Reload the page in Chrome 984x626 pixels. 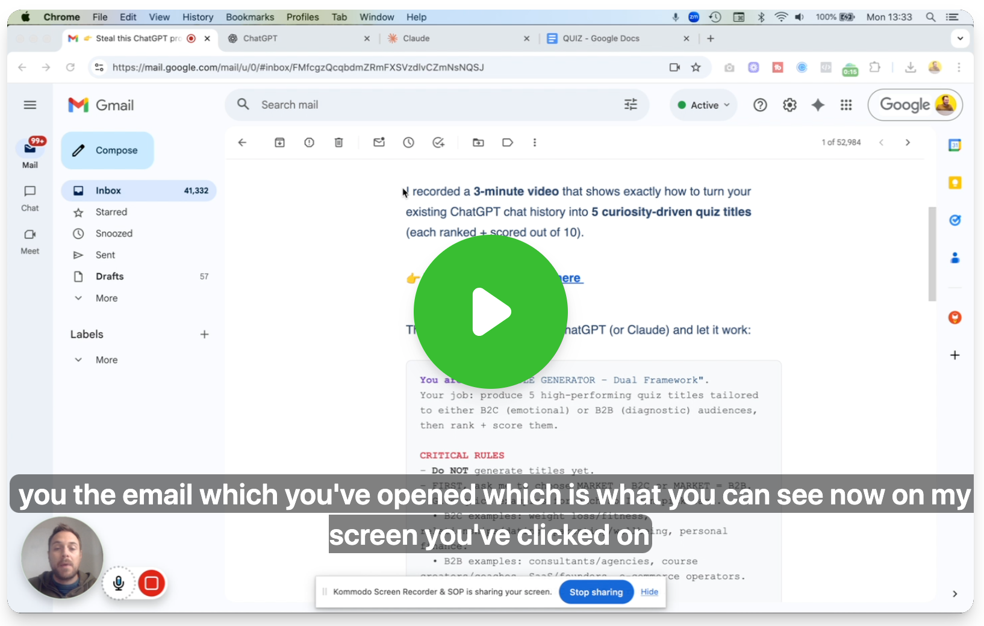click(x=70, y=67)
